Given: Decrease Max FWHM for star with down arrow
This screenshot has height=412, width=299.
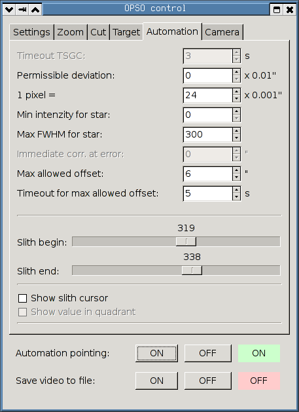Looking at the screenshot, I should (237, 138).
